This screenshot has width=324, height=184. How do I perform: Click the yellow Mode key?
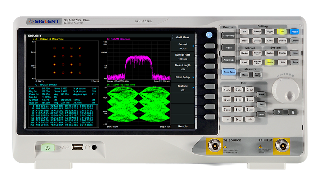tap(270, 62)
